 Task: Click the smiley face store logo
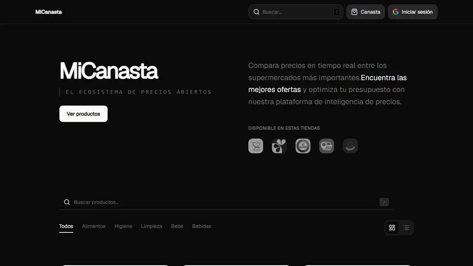click(350, 146)
